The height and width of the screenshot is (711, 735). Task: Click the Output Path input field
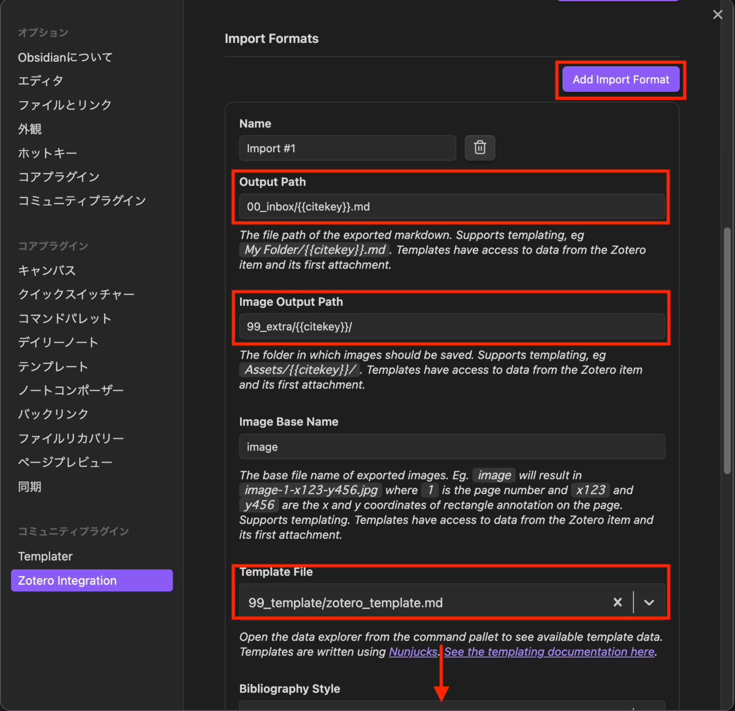click(x=451, y=207)
